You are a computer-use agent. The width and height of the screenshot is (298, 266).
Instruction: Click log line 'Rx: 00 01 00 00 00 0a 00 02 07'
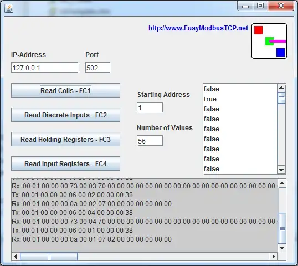pos(91,204)
